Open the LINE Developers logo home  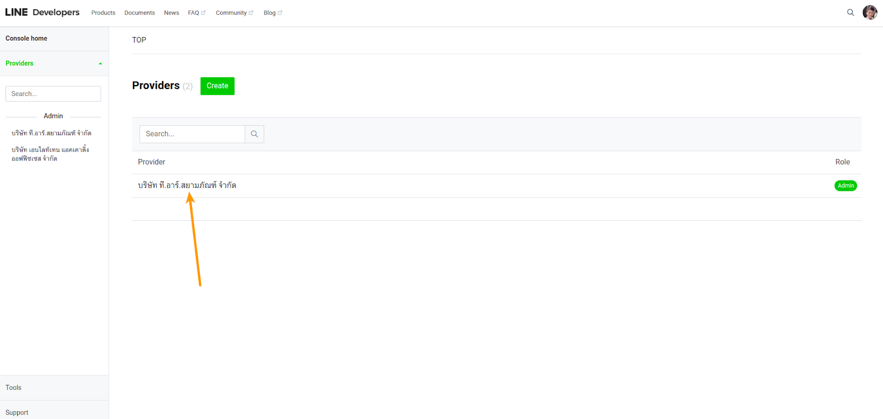(x=42, y=12)
